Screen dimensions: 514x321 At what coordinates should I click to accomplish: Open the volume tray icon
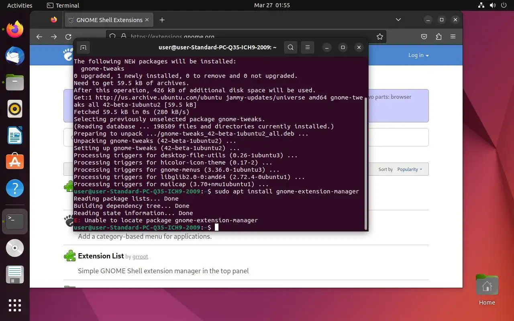[493, 6]
